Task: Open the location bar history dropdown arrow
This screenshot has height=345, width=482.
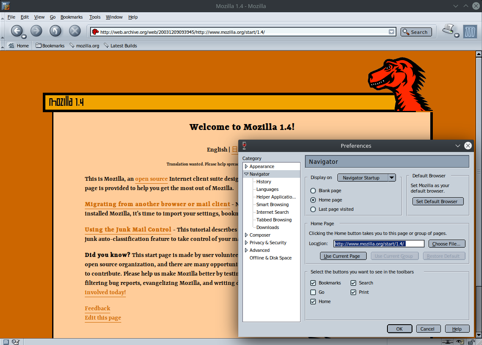Action: point(391,32)
